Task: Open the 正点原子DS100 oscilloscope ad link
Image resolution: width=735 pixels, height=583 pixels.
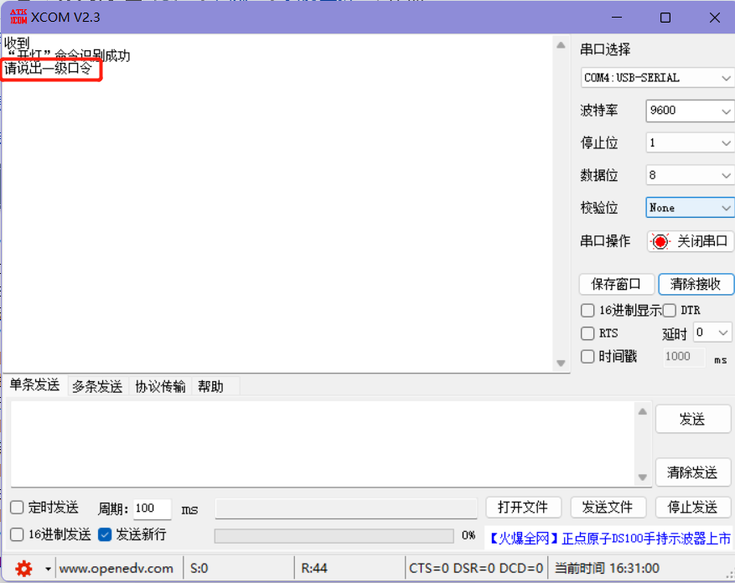Action: click(x=610, y=539)
